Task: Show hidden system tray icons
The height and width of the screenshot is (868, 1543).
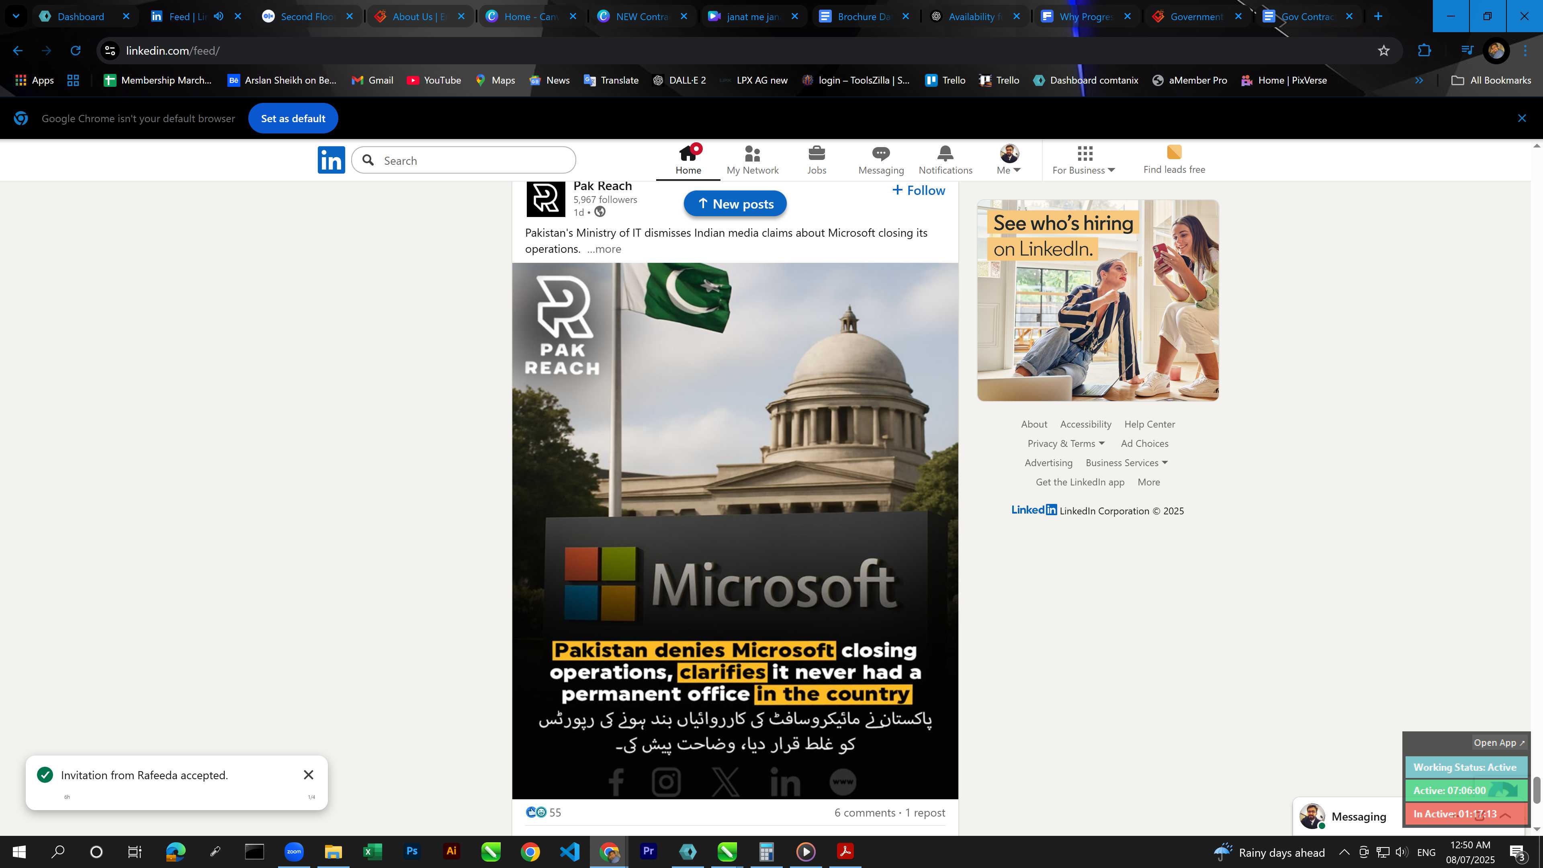Action: coord(1344,852)
